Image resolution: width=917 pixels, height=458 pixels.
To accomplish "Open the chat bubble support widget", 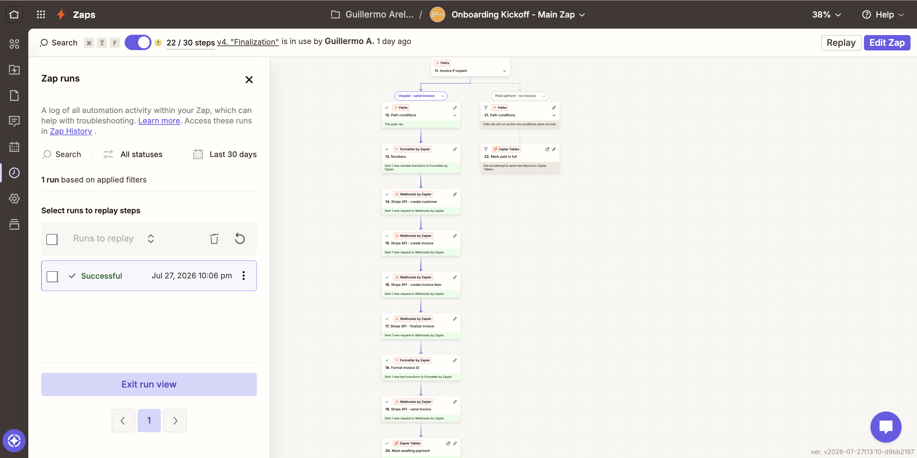I will (886, 427).
